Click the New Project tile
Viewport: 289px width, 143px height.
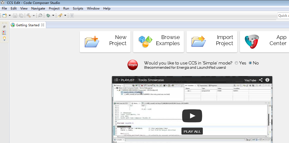click(105, 42)
